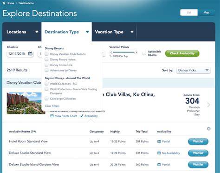Open the Sort by Disney Picks dropdown

click(x=194, y=70)
